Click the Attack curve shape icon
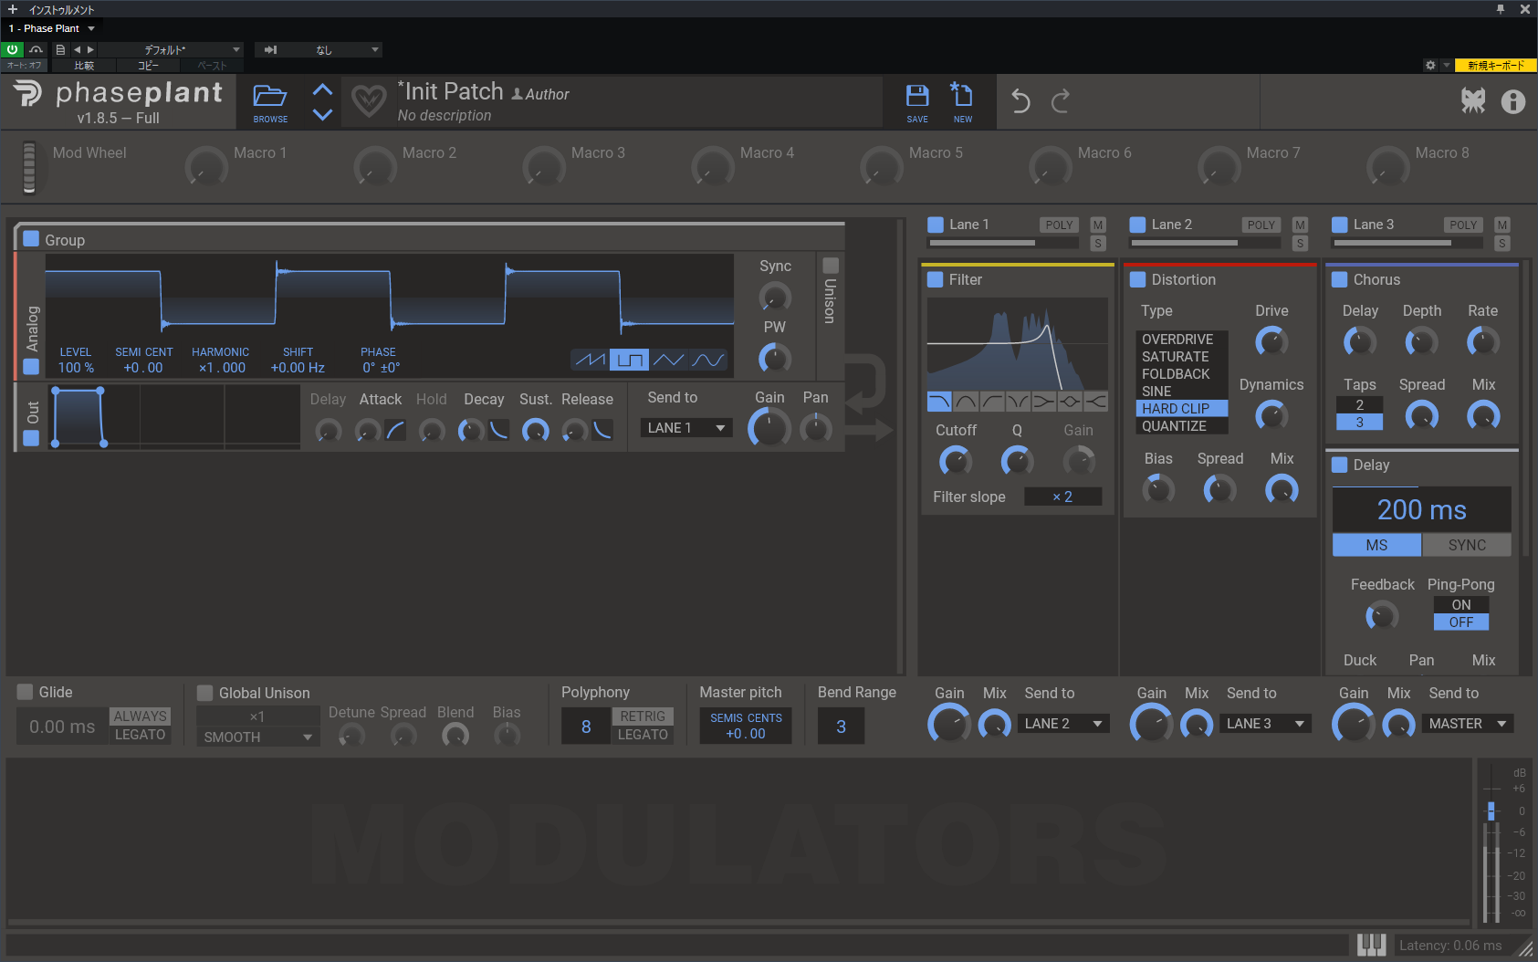Image resolution: width=1538 pixels, height=962 pixels. tap(395, 430)
